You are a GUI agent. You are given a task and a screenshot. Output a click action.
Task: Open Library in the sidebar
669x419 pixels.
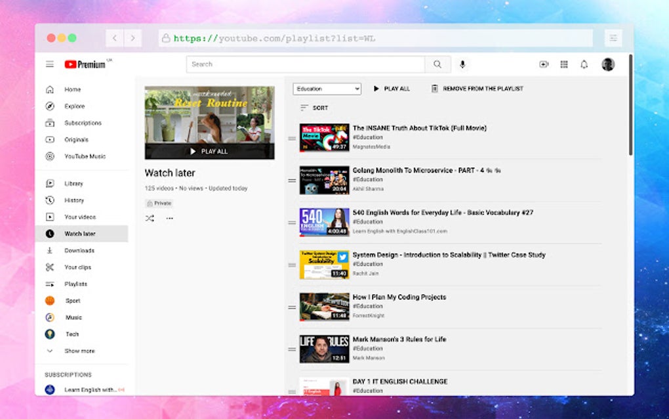click(82, 183)
